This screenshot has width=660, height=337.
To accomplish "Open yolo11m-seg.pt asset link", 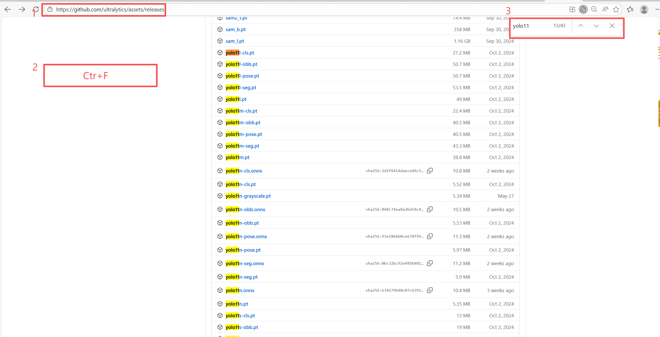I will pos(242,146).
